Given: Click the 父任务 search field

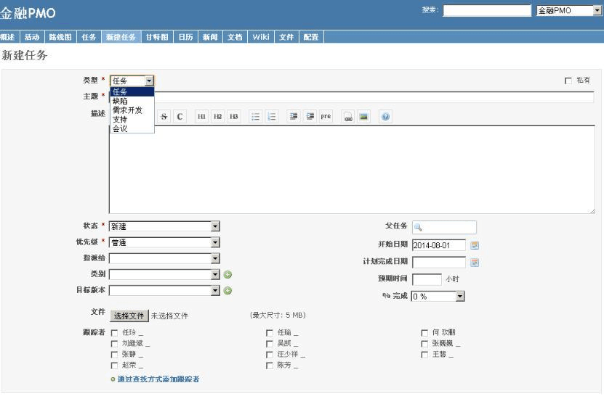Looking at the screenshot, I should click(x=444, y=227).
